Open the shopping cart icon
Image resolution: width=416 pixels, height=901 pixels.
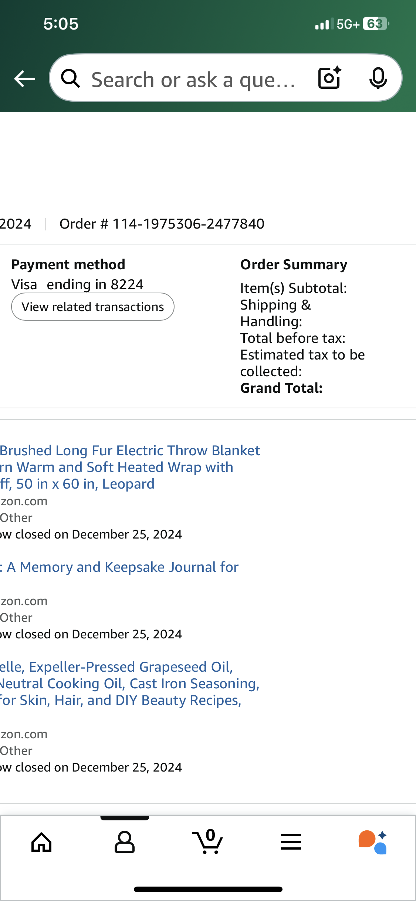click(208, 841)
